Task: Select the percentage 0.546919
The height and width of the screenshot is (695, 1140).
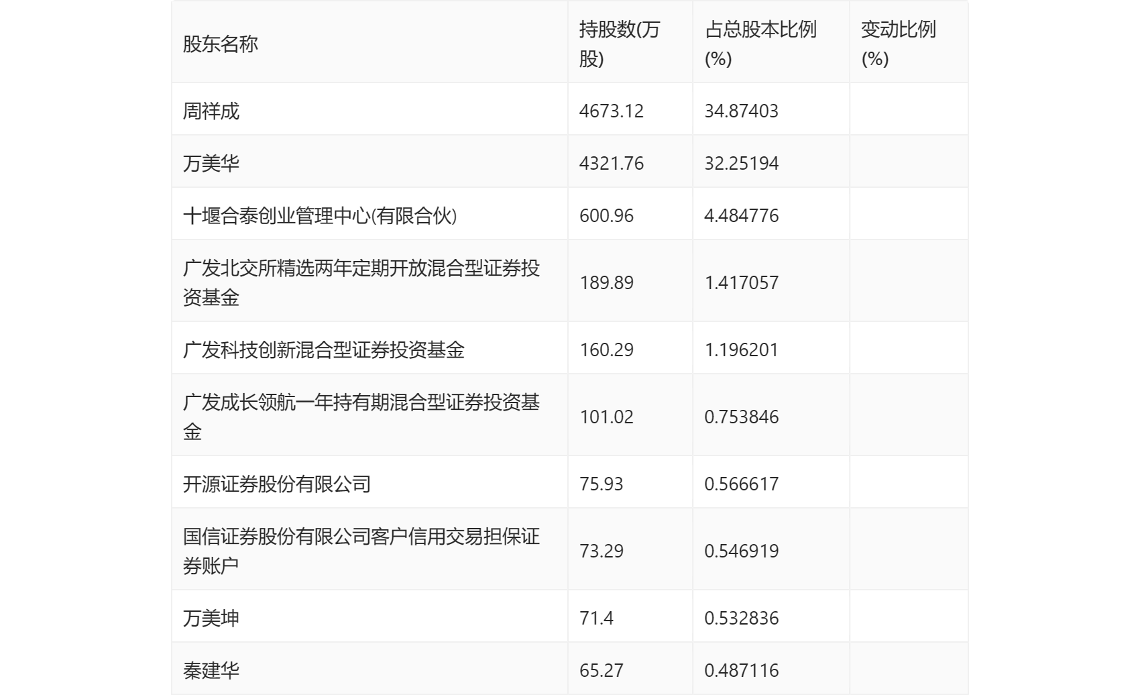Action: [742, 551]
